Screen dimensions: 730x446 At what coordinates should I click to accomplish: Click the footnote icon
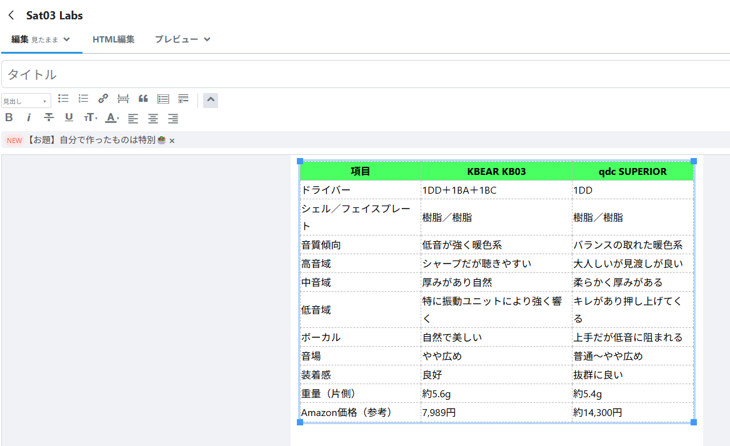coord(183,99)
